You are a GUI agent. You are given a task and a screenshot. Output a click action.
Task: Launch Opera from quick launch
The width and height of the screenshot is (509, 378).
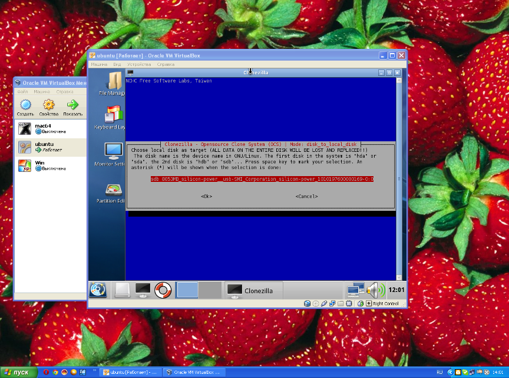tap(46, 372)
